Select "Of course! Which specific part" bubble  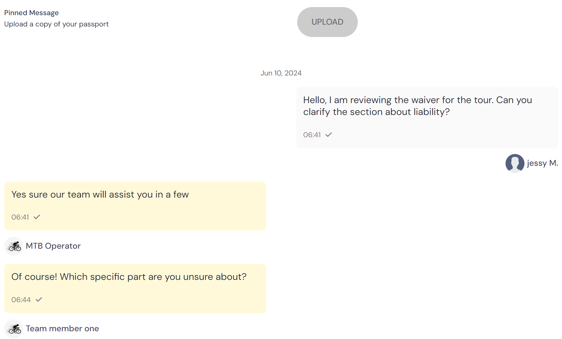pyautogui.click(x=135, y=288)
